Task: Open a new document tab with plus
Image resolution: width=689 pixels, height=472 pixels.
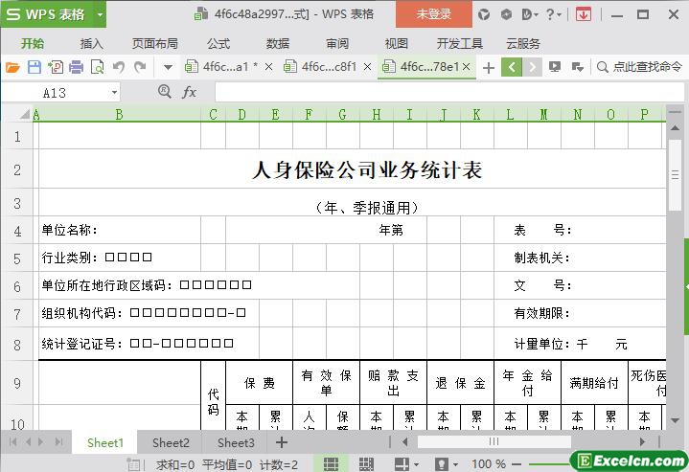Action: 489,67
